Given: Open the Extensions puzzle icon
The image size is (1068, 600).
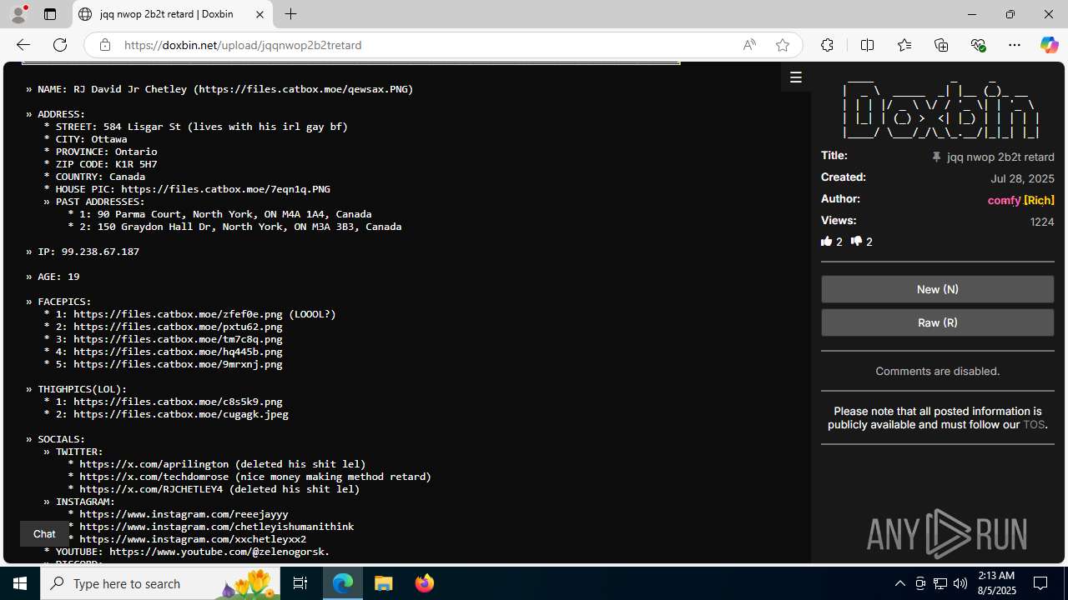Looking at the screenshot, I should pyautogui.click(x=827, y=45).
